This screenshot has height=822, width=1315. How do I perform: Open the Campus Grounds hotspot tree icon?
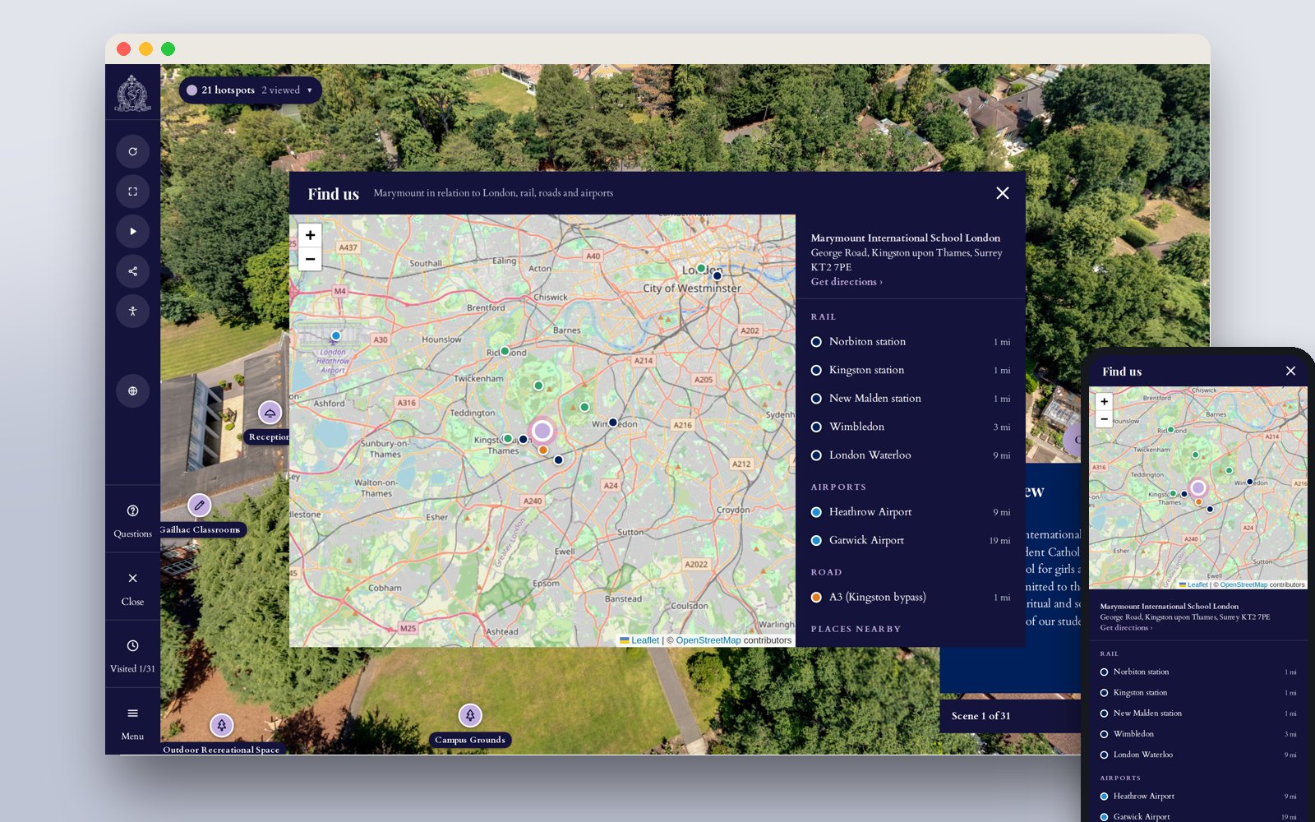[470, 716]
